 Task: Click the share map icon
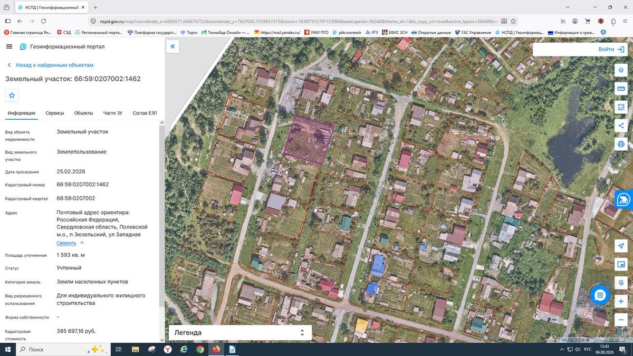[x=621, y=126]
